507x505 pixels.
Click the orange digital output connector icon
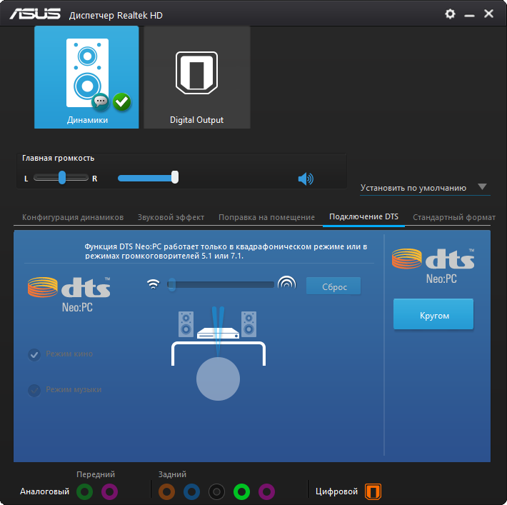click(373, 491)
